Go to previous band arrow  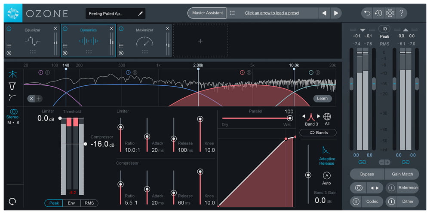click(304, 116)
